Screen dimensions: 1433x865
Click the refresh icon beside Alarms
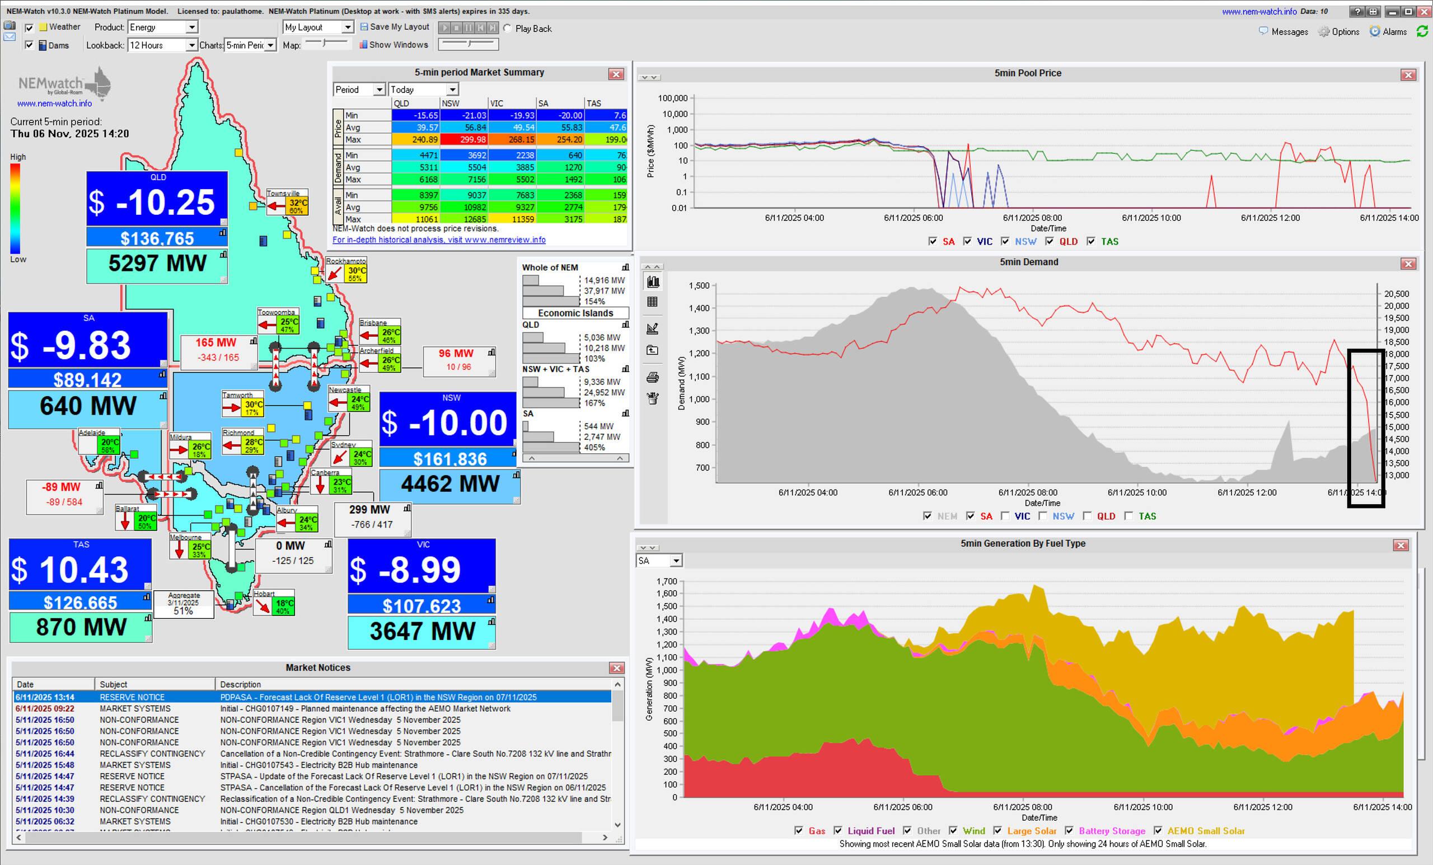1422,31
